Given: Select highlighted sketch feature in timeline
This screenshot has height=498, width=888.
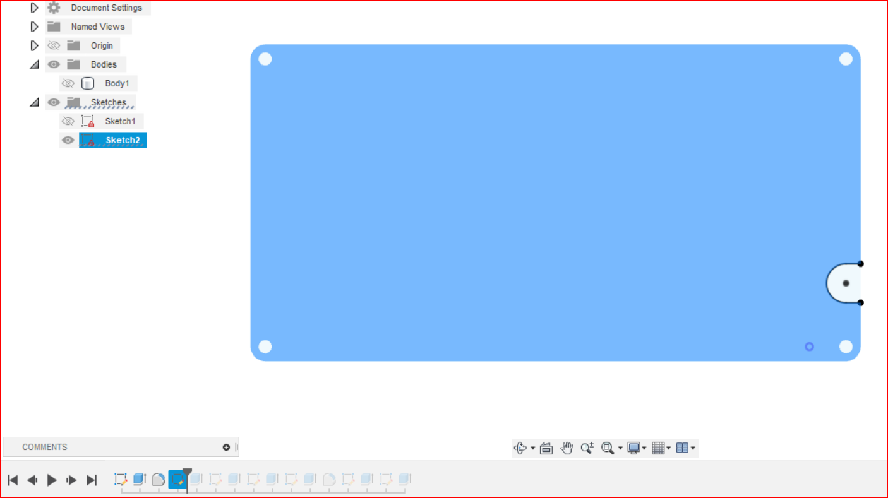Looking at the screenshot, I should (x=177, y=479).
